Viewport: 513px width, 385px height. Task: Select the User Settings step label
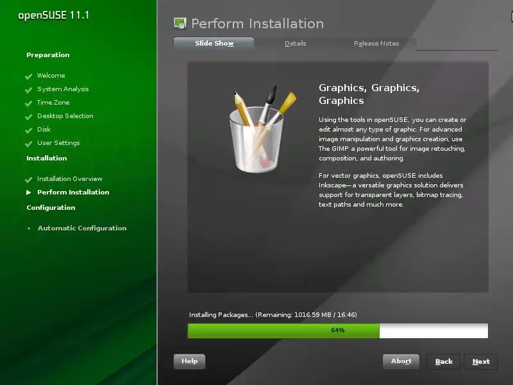click(x=58, y=142)
